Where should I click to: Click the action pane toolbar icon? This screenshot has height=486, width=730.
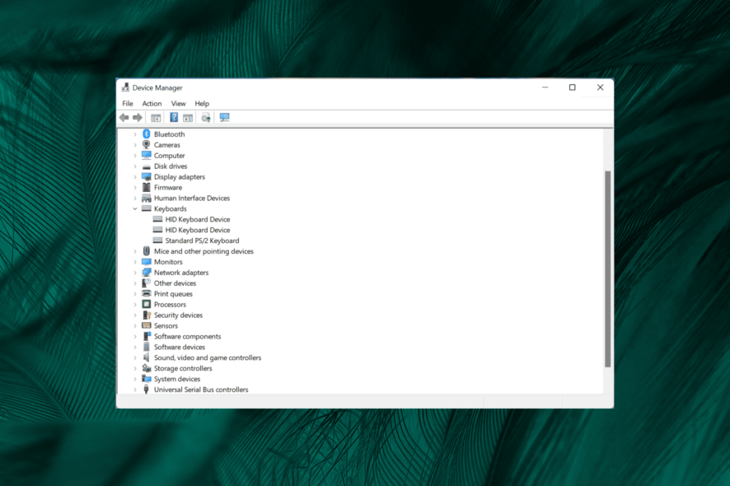click(x=188, y=118)
